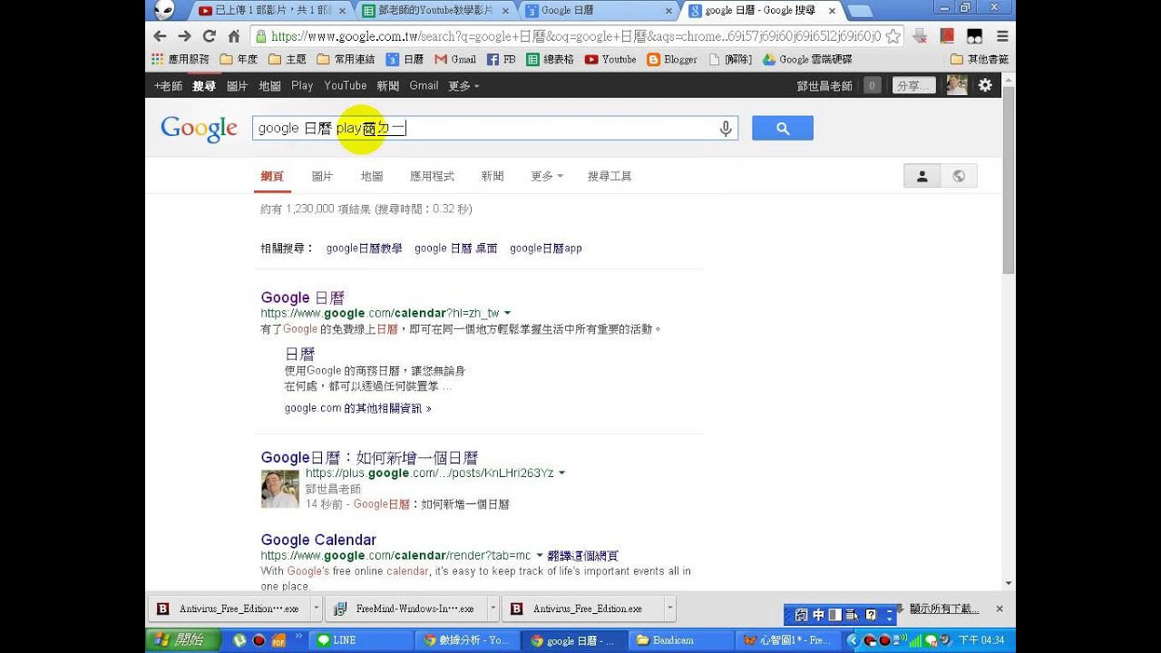Click 圖片 in the black Google bar
Image resolution: width=1161 pixels, height=653 pixels.
click(x=238, y=85)
